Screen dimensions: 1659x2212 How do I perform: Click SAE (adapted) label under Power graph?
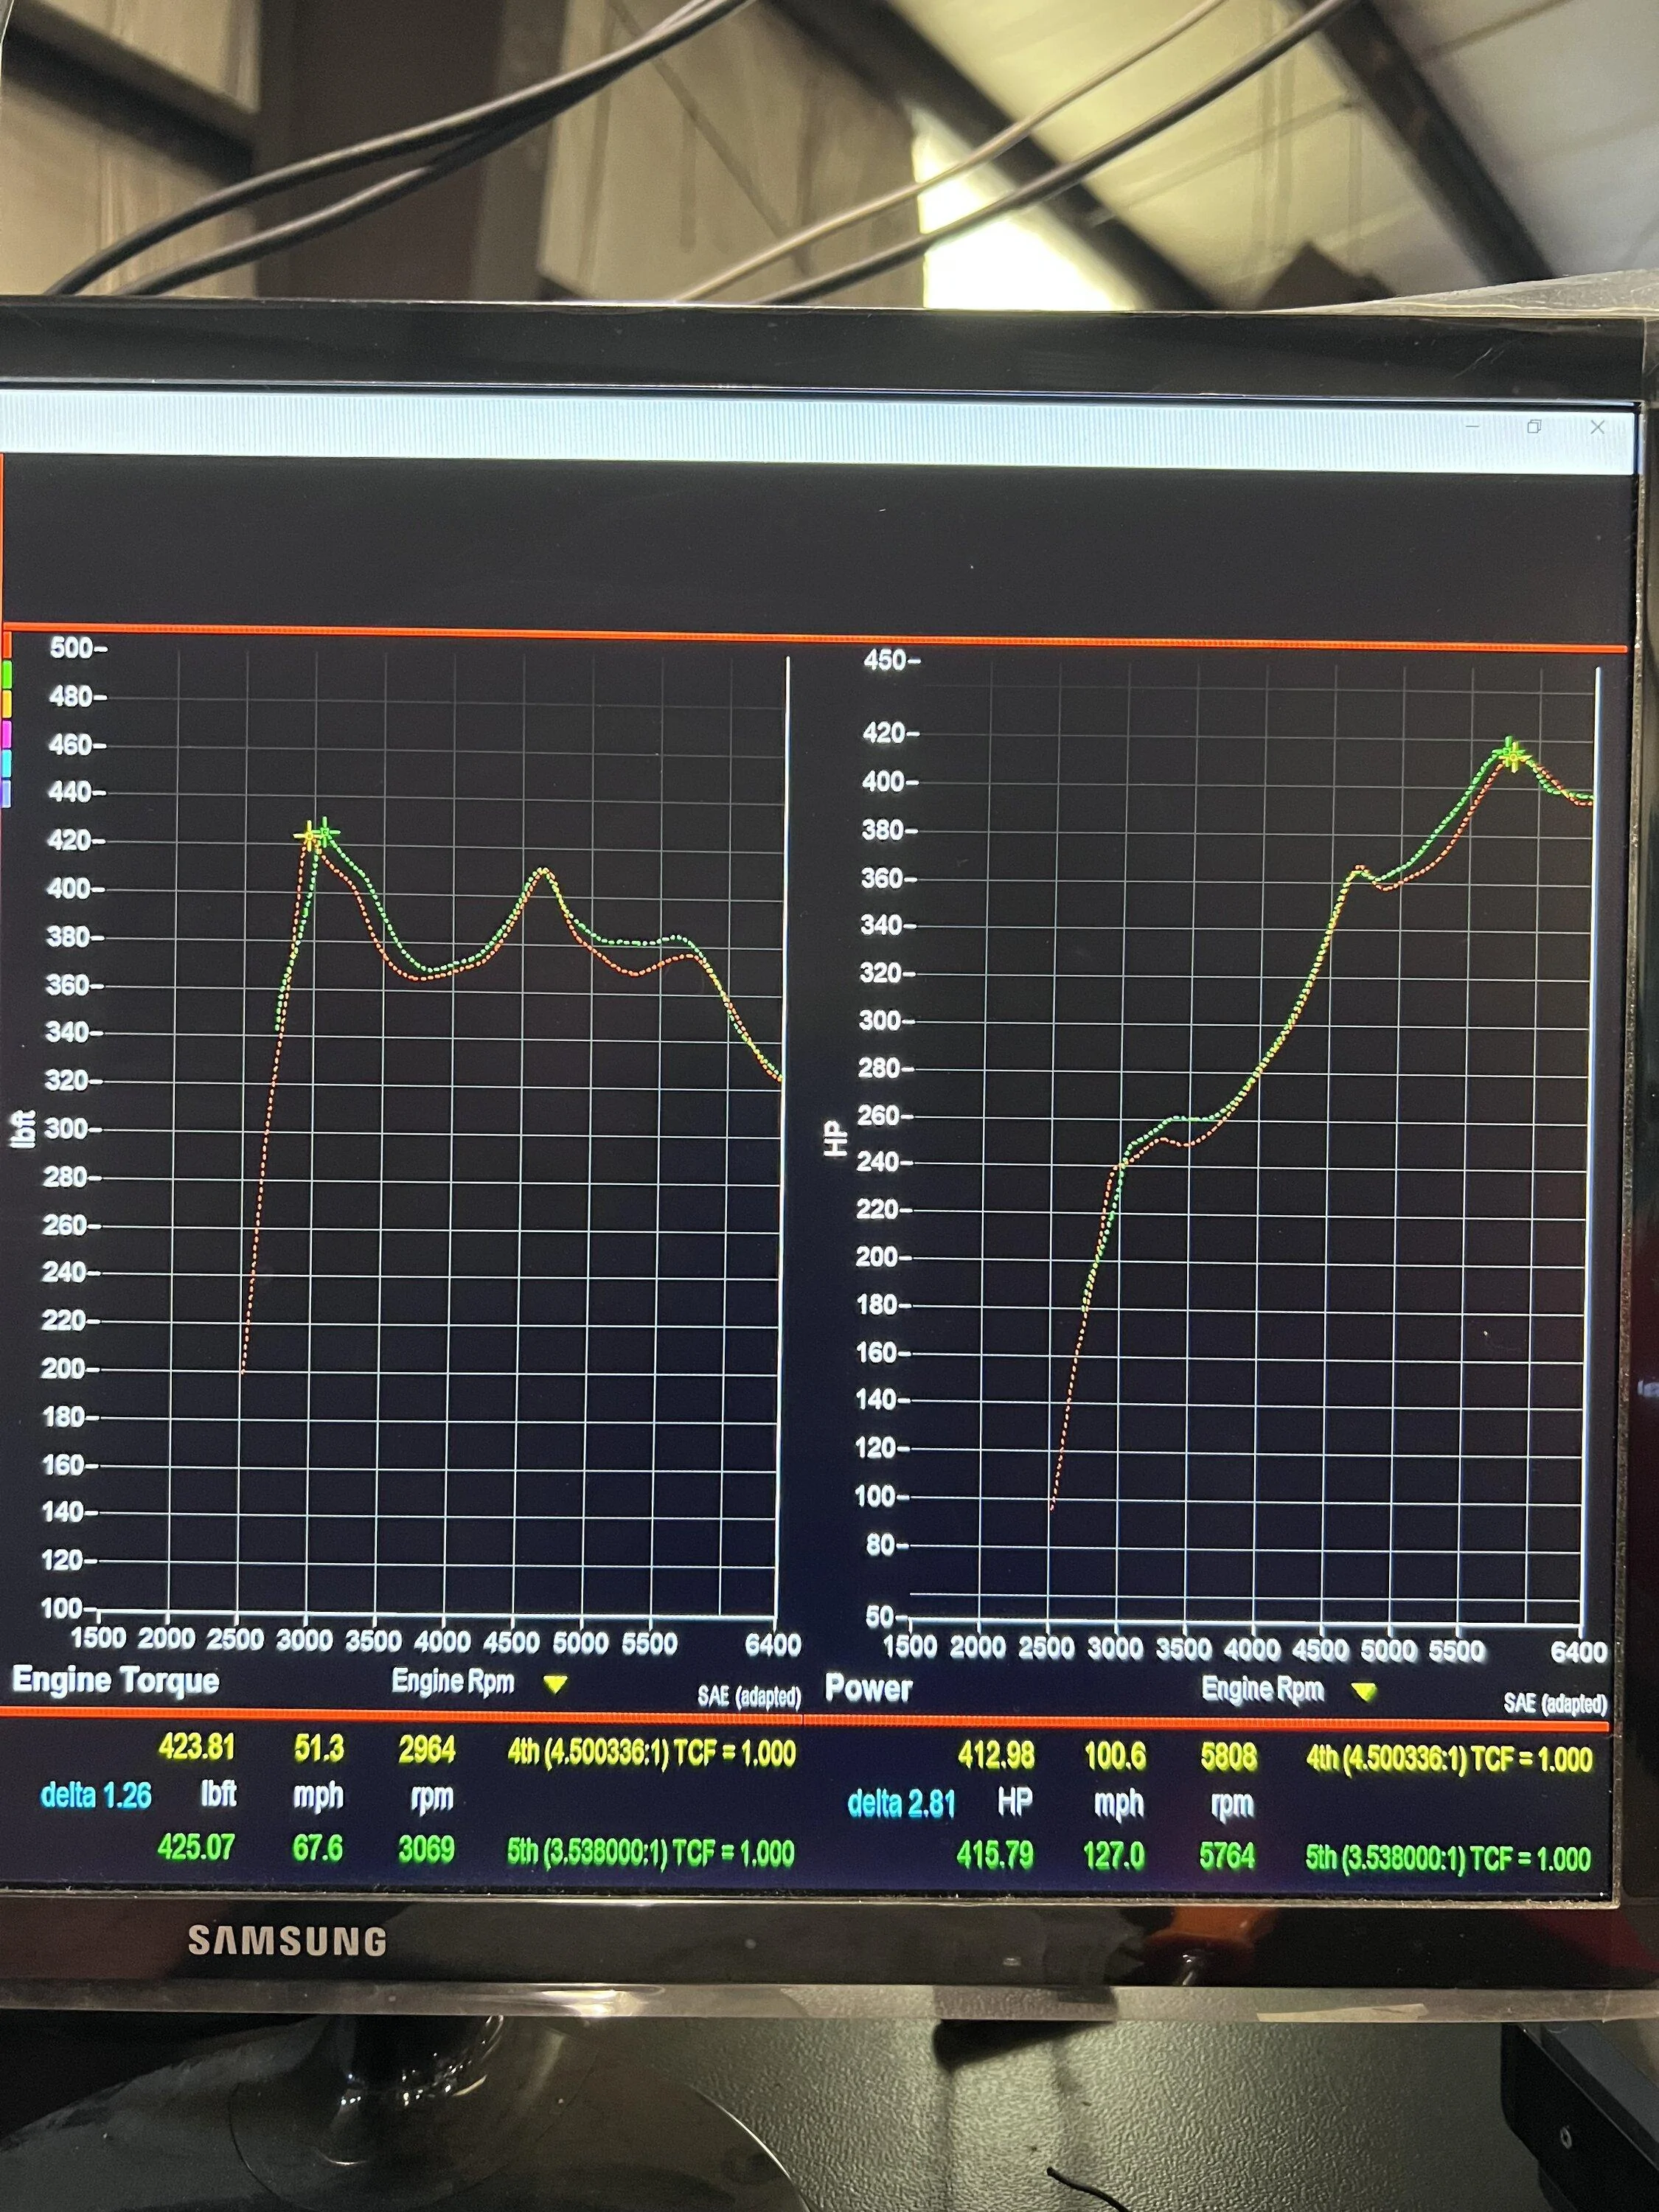1556,1702
